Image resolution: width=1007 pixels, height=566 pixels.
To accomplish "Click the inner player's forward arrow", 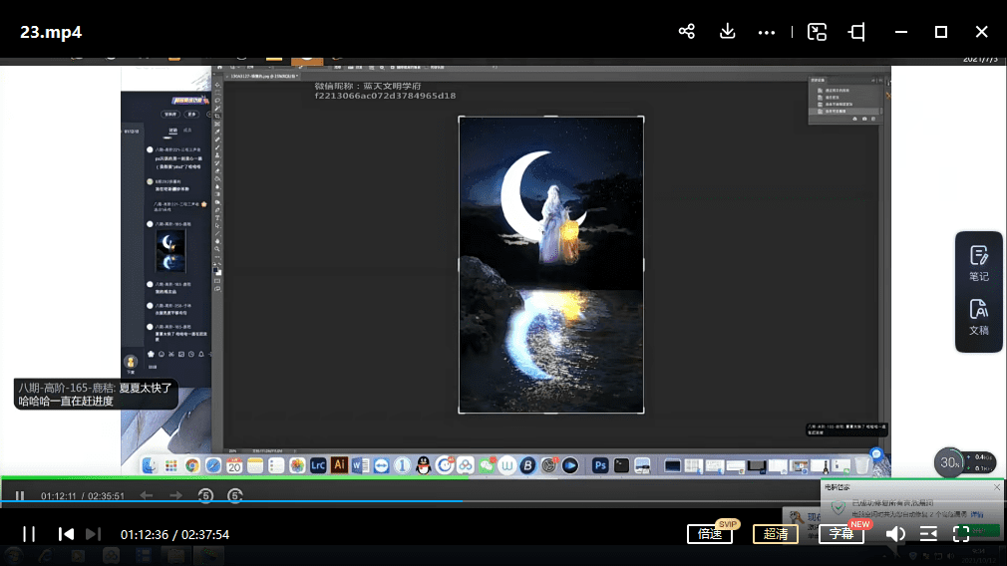I will pyautogui.click(x=175, y=495).
